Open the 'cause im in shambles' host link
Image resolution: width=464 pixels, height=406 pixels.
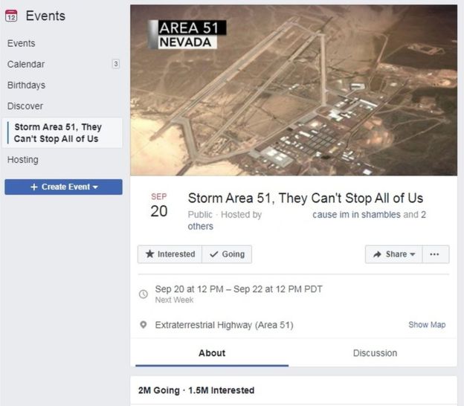pyautogui.click(x=356, y=215)
